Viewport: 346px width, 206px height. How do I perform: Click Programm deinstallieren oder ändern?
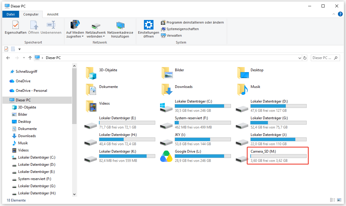click(x=193, y=23)
